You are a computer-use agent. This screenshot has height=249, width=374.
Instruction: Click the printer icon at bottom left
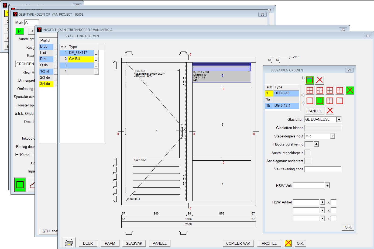pos(69,243)
